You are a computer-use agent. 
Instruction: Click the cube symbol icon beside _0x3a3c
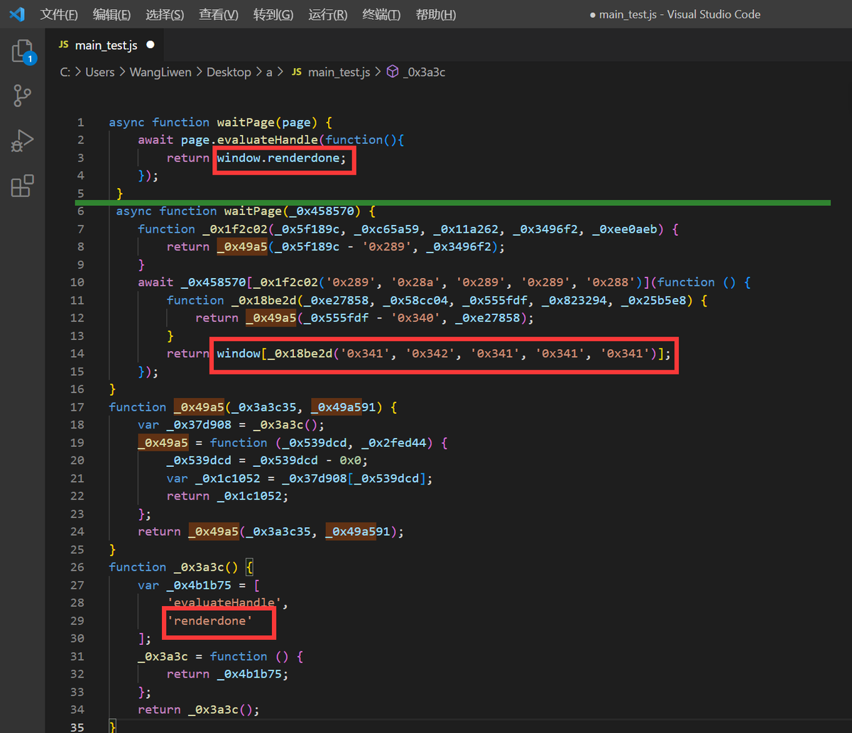click(393, 72)
